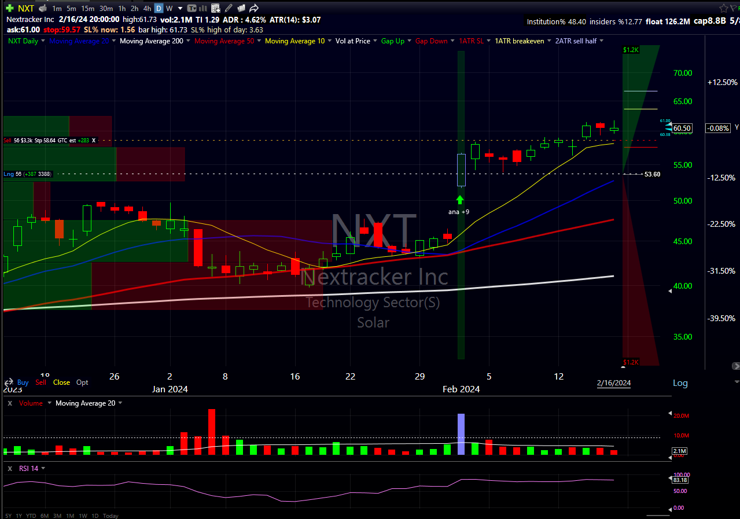Screen dimensions: 740x519
Task: Open the red Volume indicator dropdown
Action: tap(35, 403)
